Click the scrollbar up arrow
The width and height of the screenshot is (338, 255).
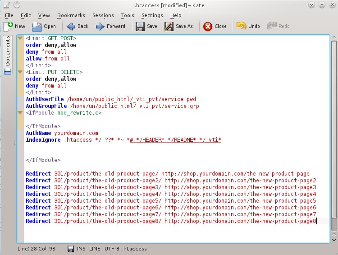(334, 37)
